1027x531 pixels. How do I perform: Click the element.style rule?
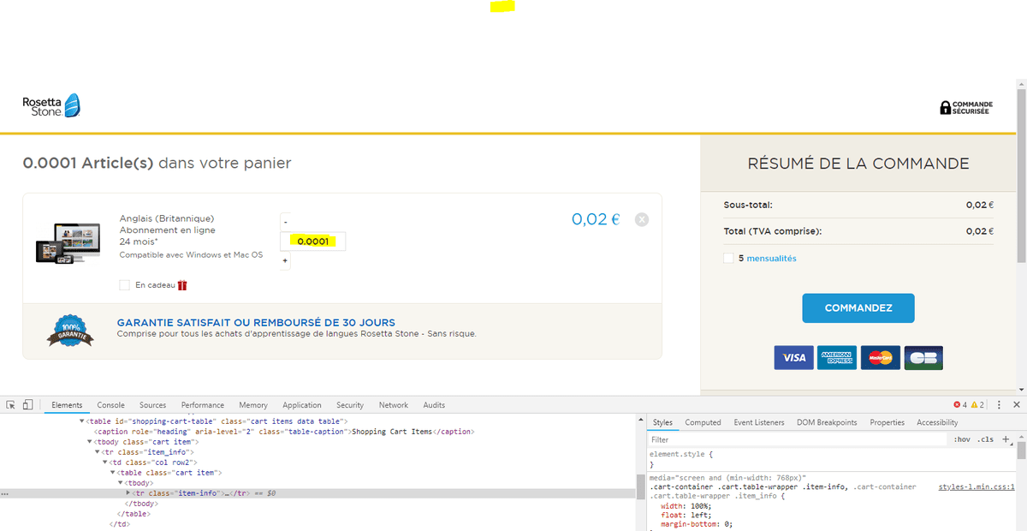[x=680, y=454]
